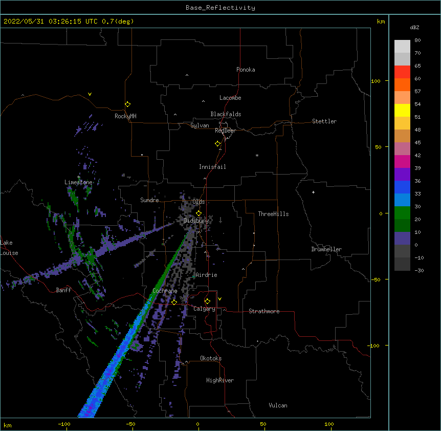Click the Drumheller label

pos(326,249)
